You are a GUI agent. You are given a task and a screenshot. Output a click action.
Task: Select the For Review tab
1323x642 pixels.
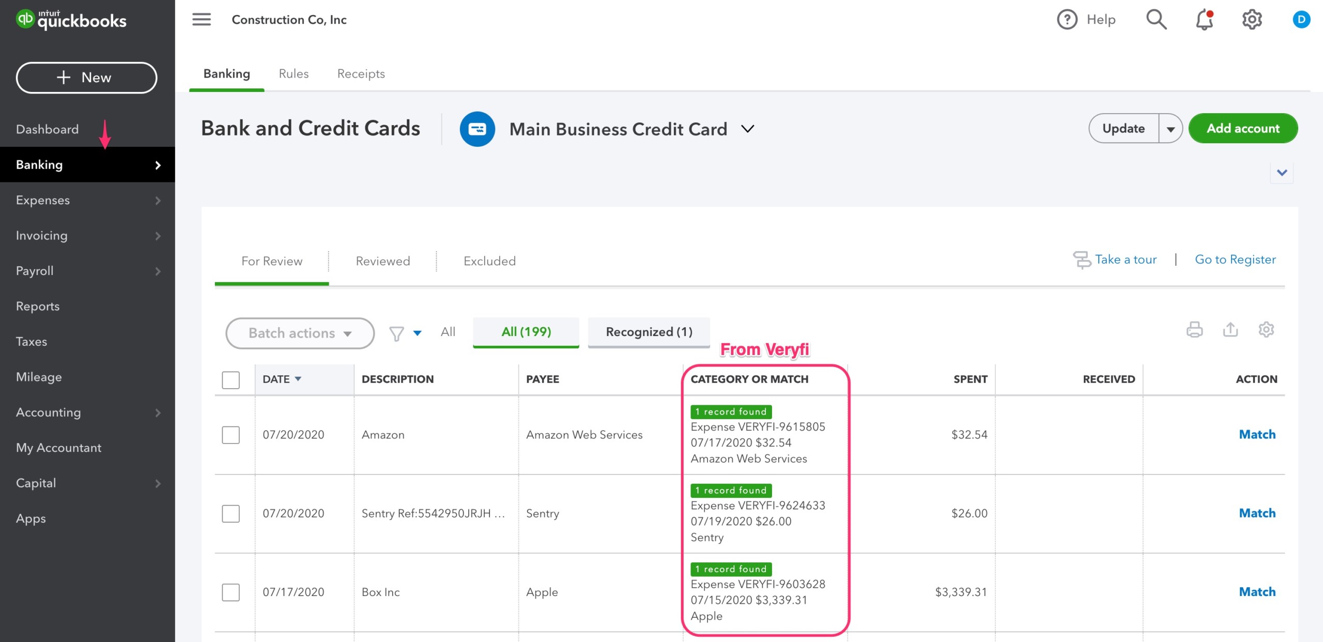272,261
